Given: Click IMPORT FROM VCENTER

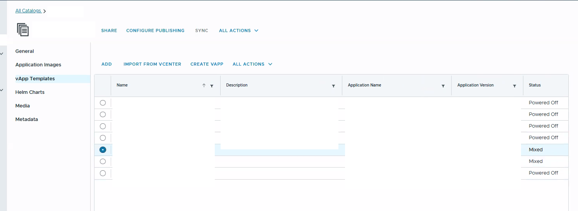Looking at the screenshot, I should point(152,64).
